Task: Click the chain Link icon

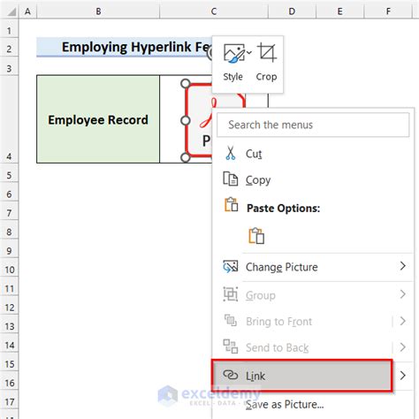Action: (231, 375)
